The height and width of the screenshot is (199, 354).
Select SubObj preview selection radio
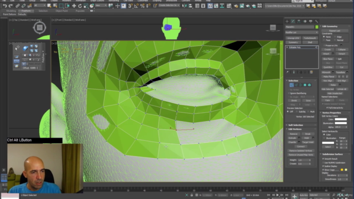pyautogui.click(x=297, y=112)
